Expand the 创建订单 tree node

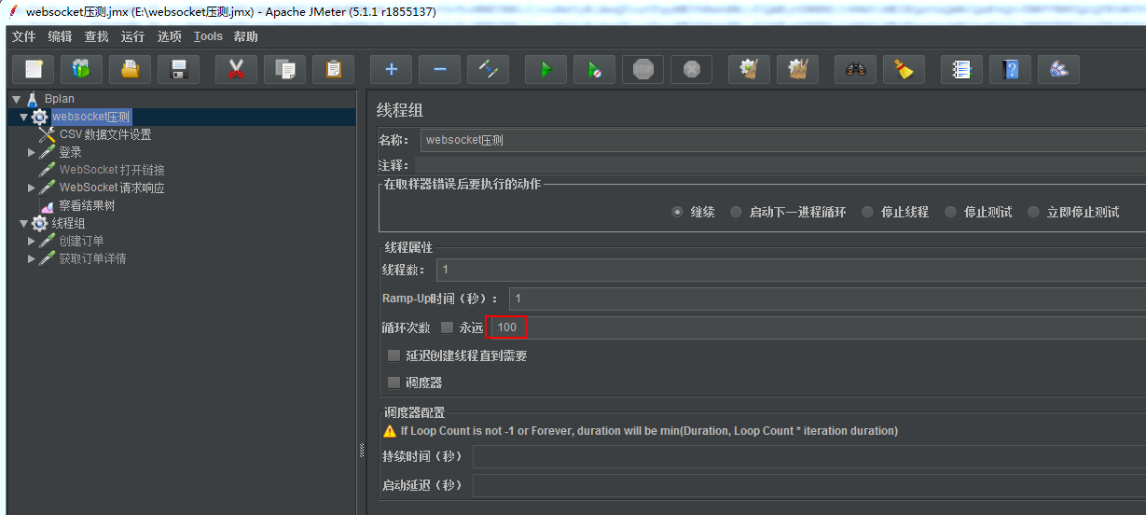click(31, 241)
